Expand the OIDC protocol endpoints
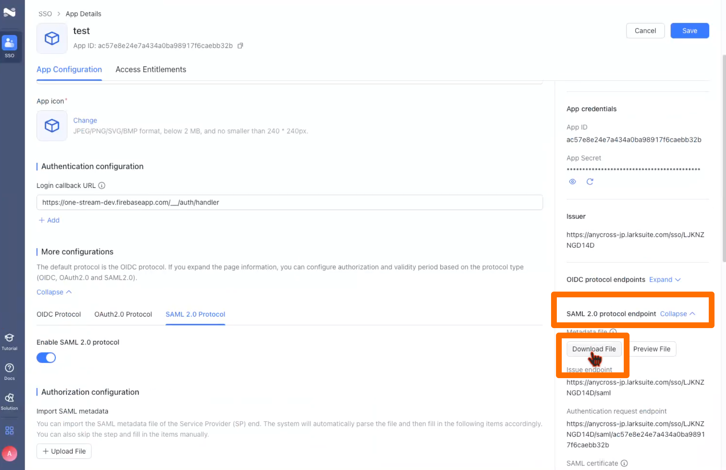Viewport: 726px width, 470px height. [665, 280]
